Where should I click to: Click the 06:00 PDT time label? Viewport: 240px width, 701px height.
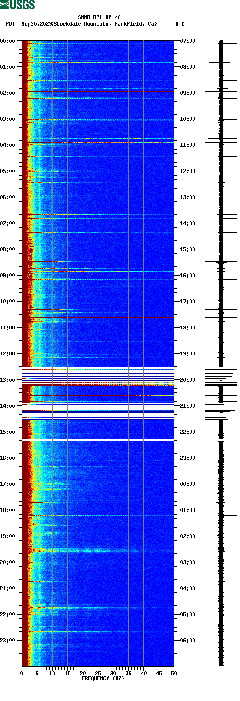tap(7, 197)
